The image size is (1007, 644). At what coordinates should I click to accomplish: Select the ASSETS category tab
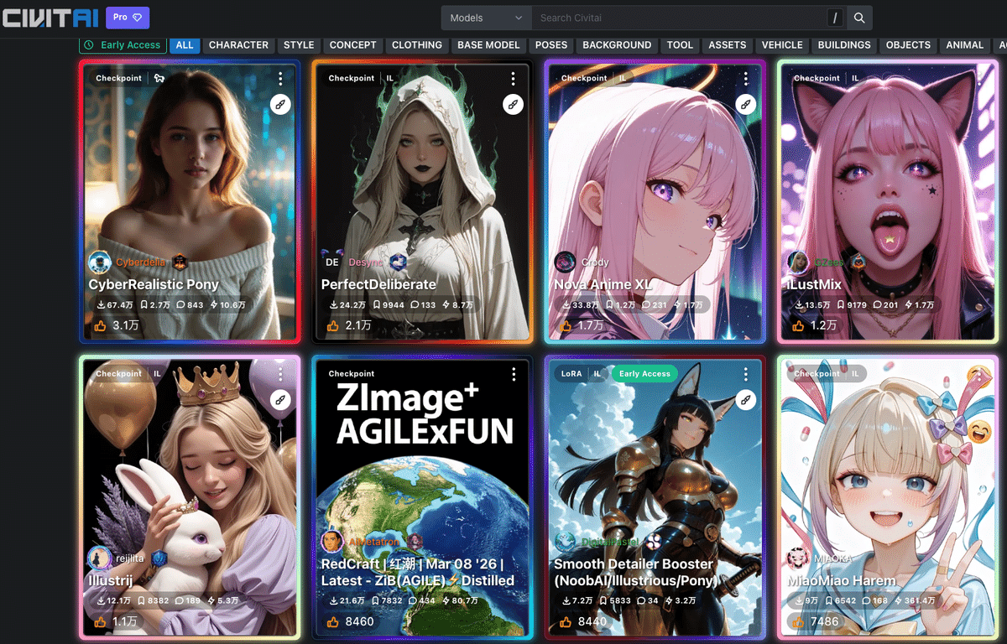pos(728,45)
